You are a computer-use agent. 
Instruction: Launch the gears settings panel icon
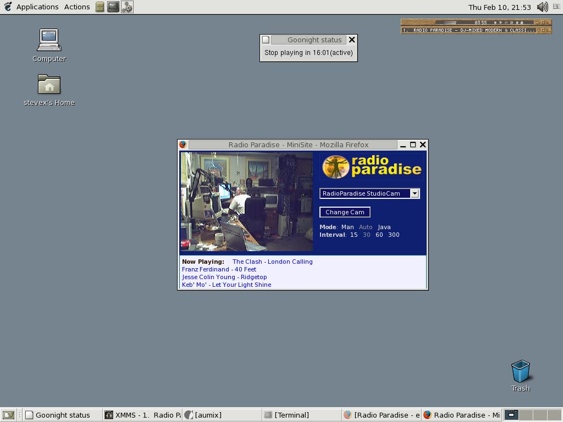[x=127, y=7]
